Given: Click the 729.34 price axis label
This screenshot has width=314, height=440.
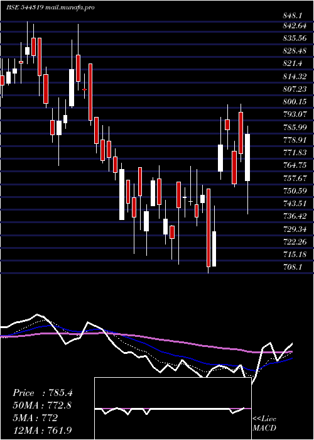Looking at the screenshot, I should (294, 229).
